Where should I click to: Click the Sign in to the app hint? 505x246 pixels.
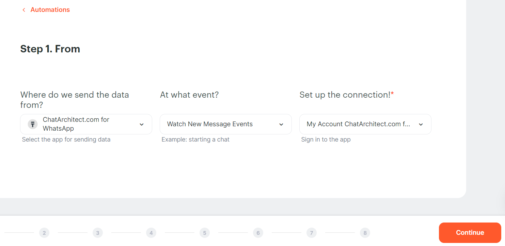326,140
